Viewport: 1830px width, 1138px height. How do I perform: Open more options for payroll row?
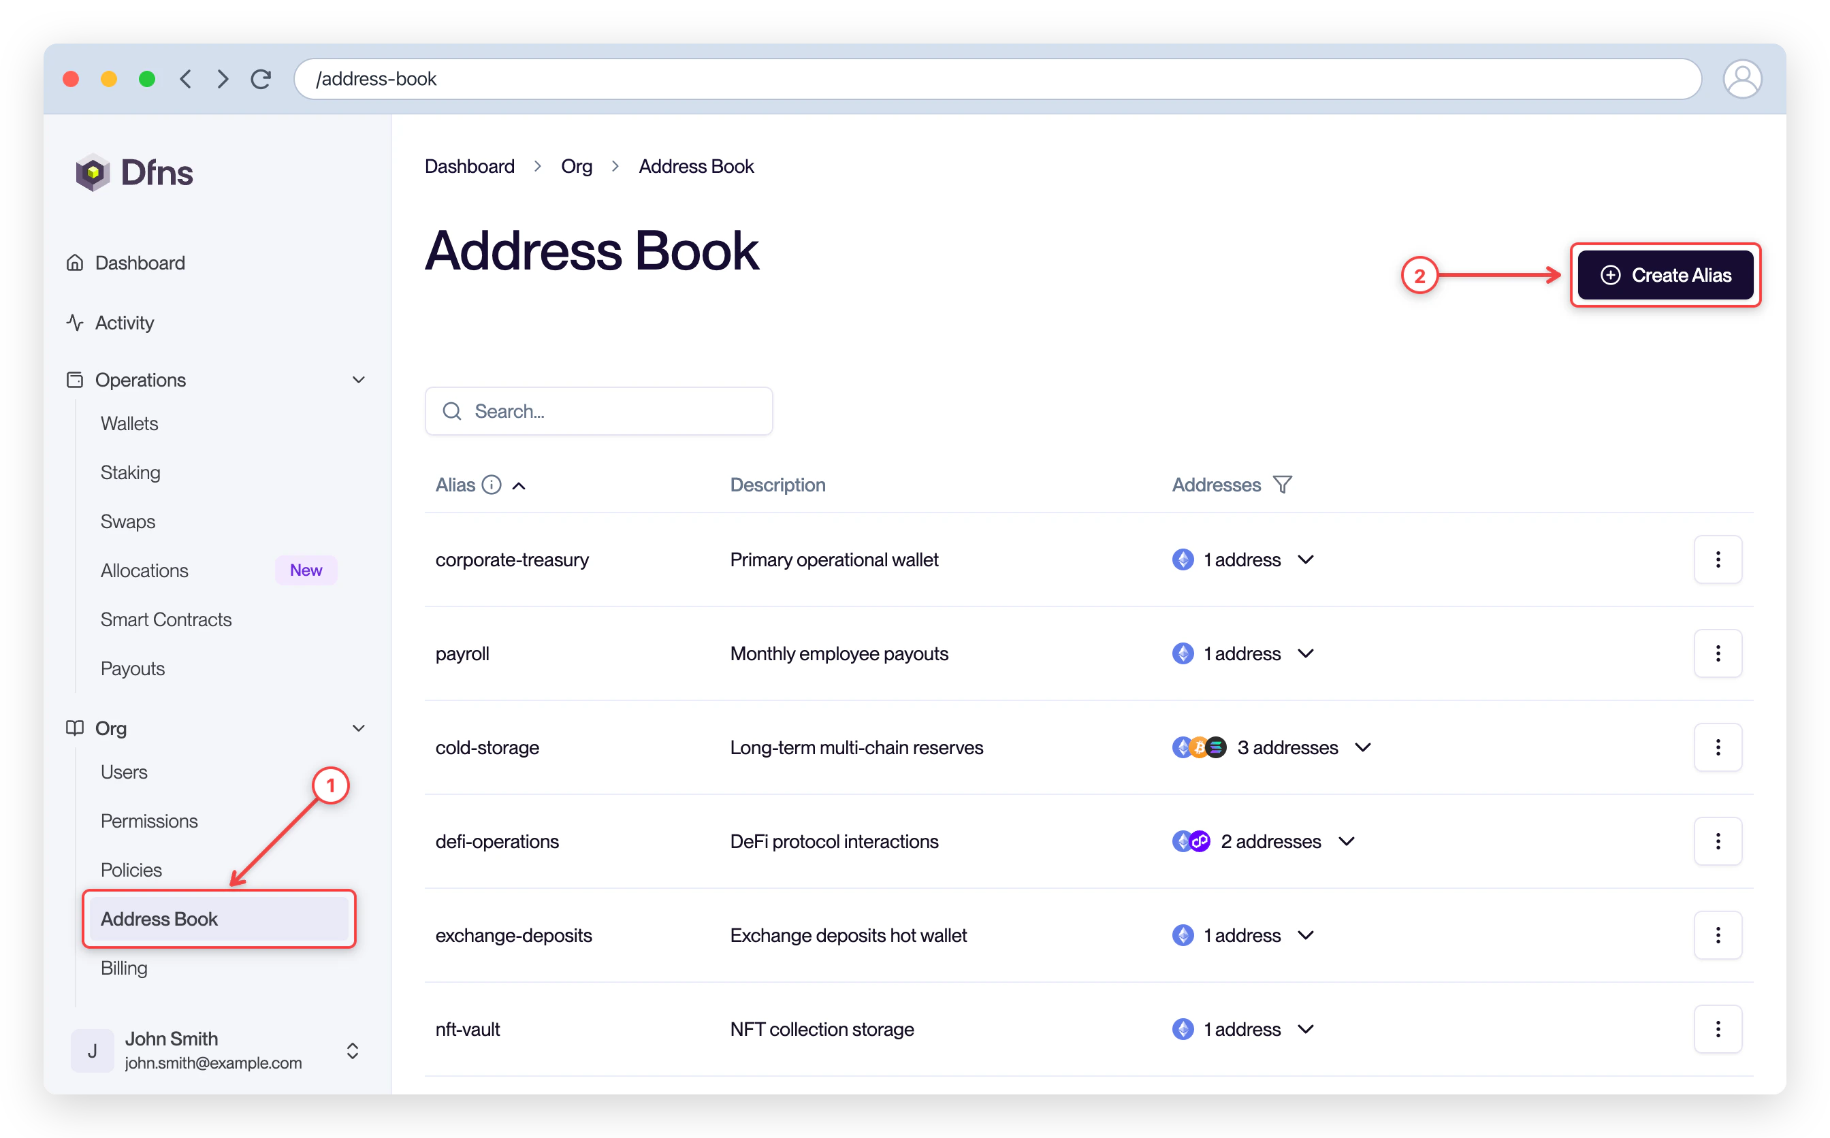click(x=1717, y=653)
